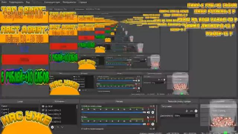Click the Mic/Aux volume slider
Viewport: 238px width, 134px height.
click(113, 124)
